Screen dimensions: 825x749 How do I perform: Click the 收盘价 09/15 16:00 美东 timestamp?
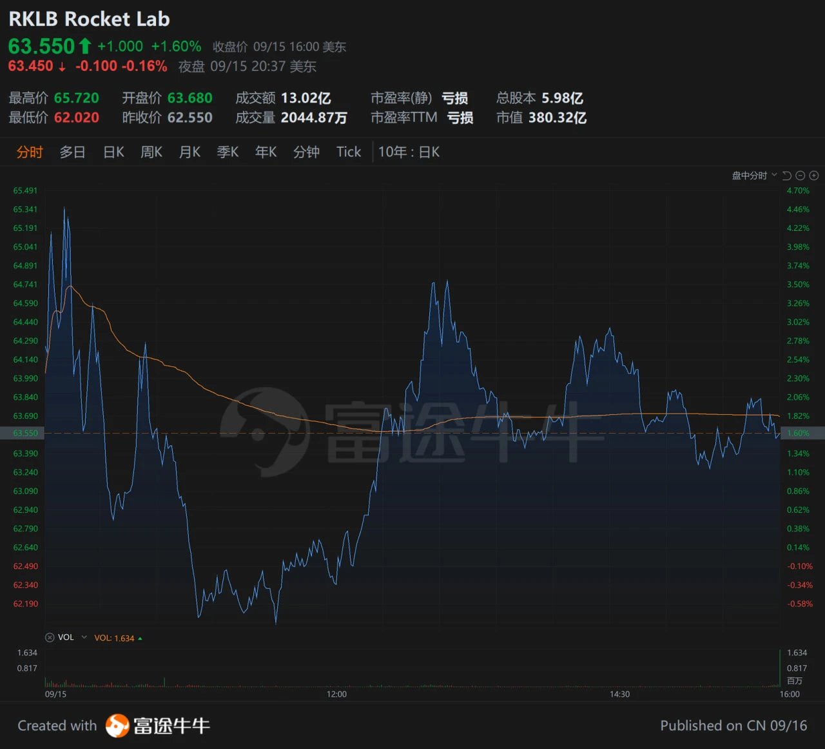point(279,47)
